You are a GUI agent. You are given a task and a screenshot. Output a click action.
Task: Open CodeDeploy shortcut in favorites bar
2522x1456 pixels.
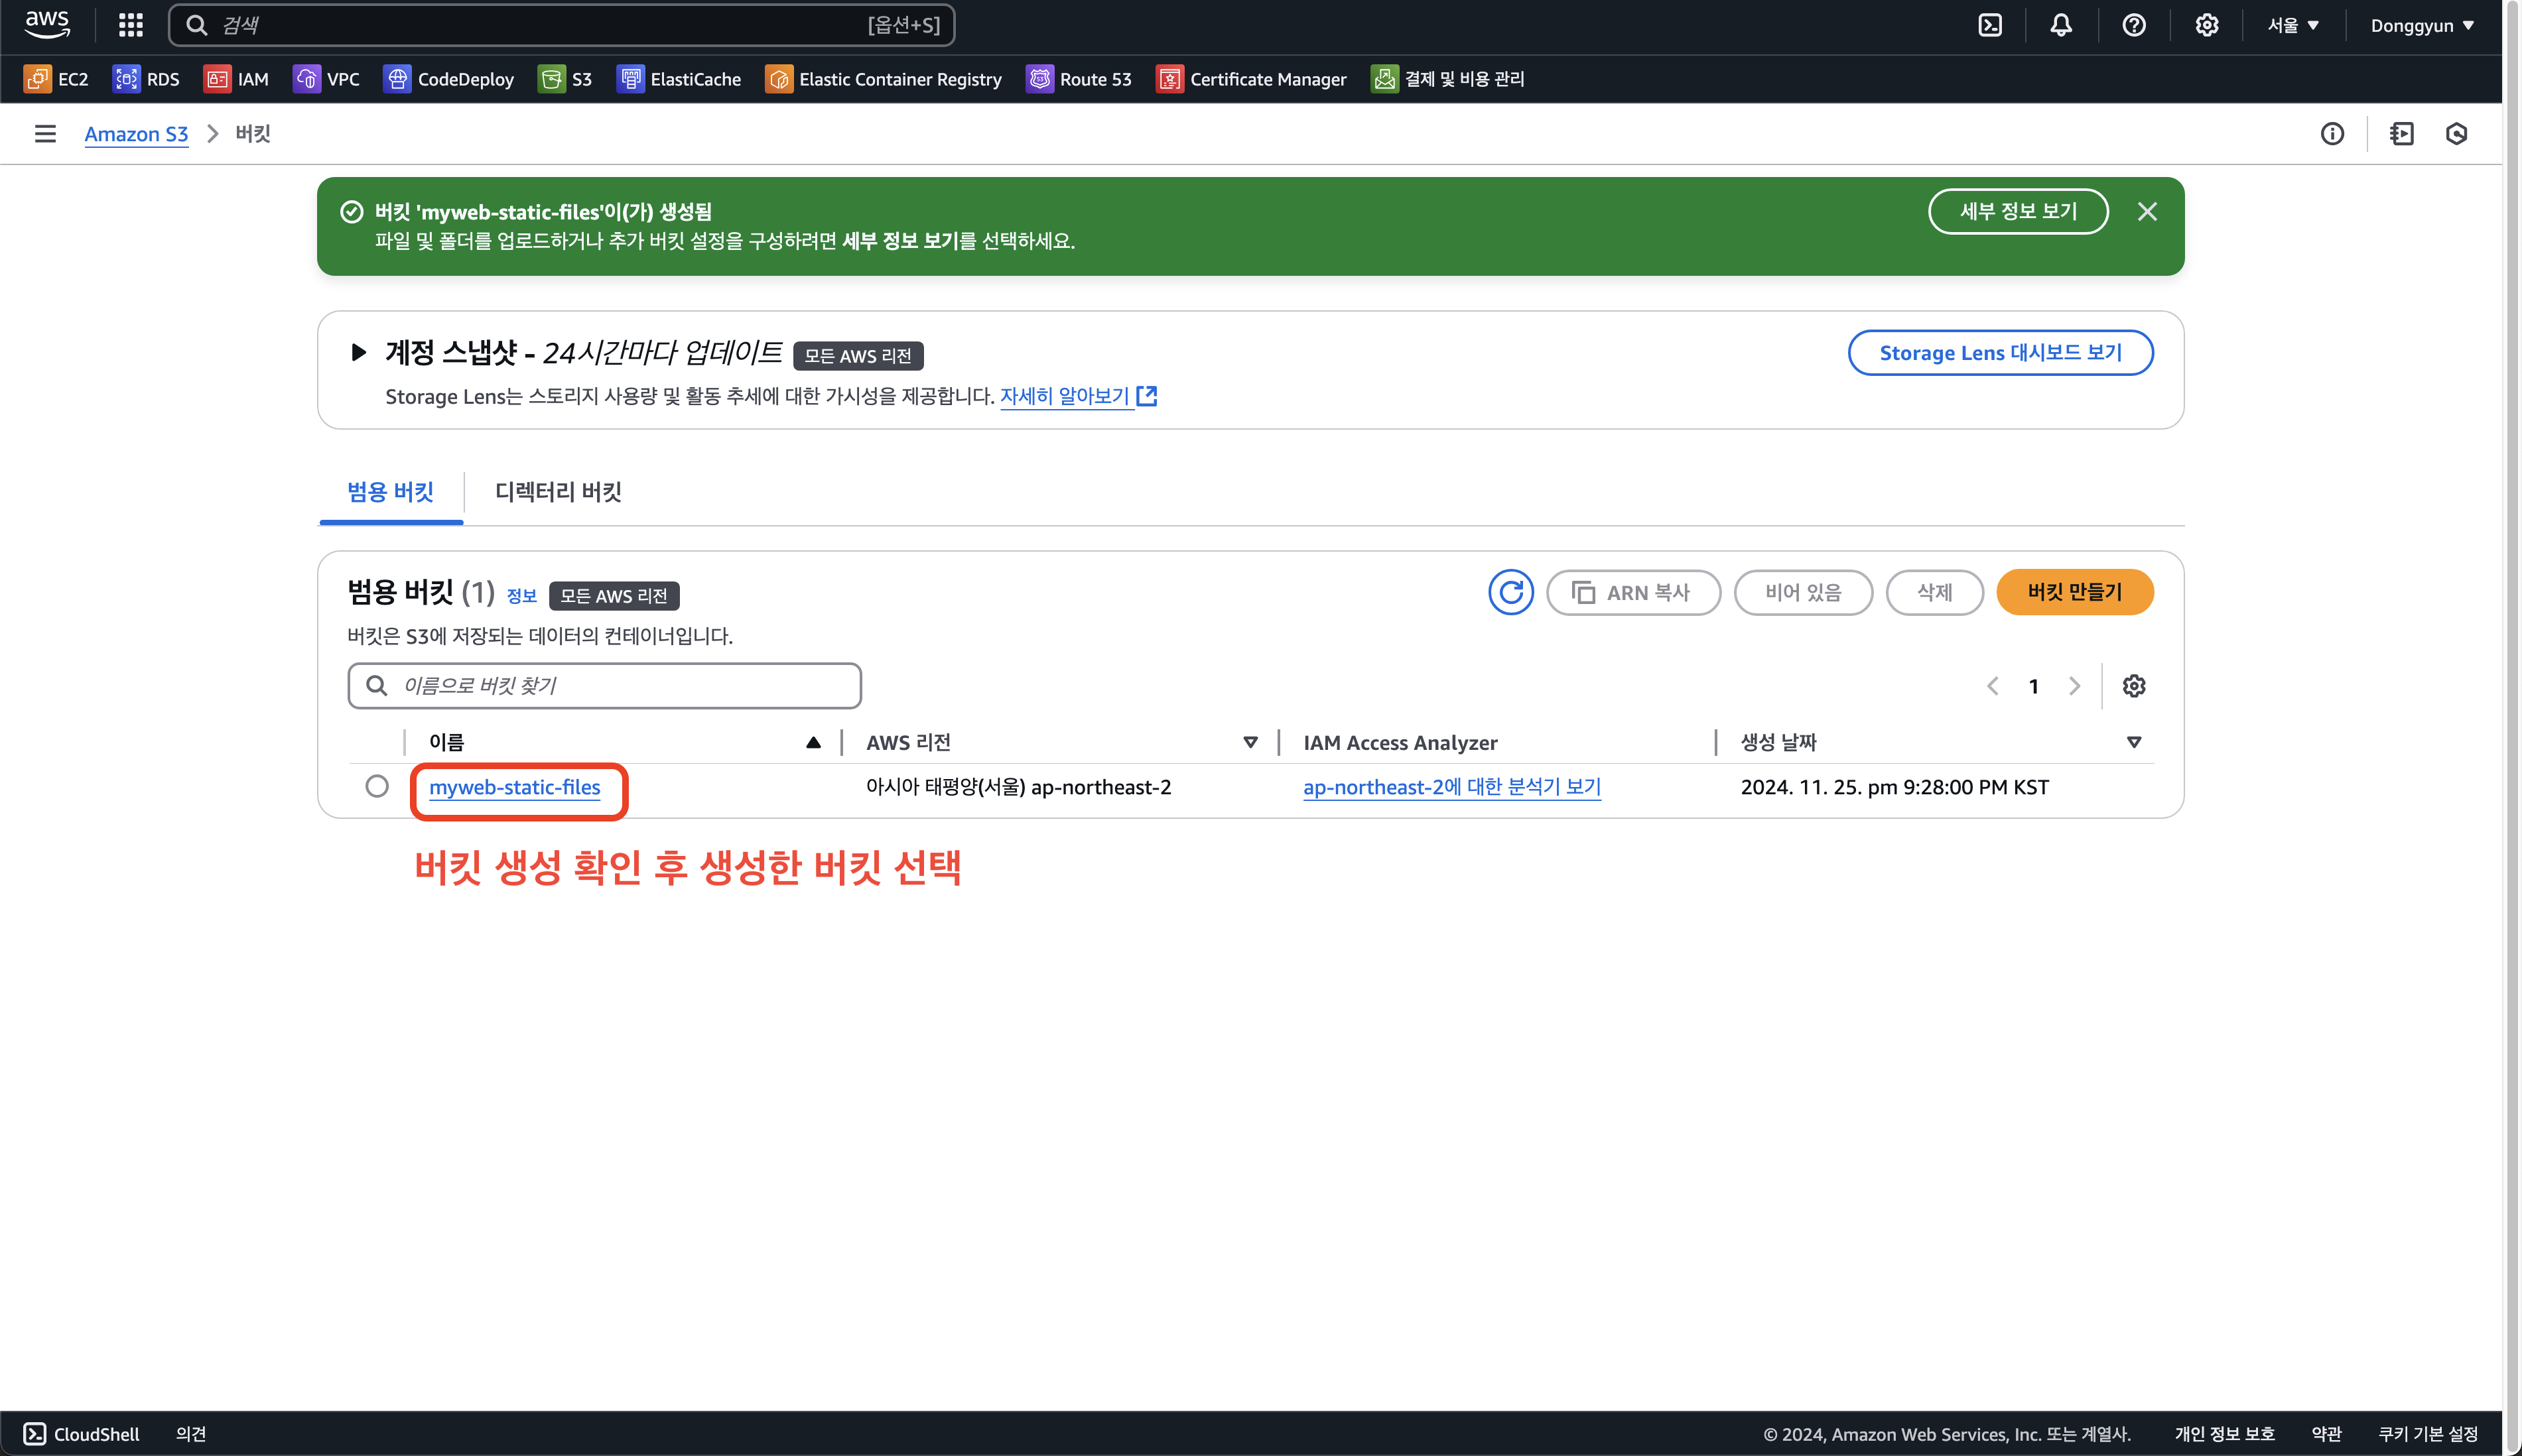pyautogui.click(x=448, y=79)
